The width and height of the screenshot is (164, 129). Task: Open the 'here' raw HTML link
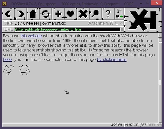[7, 60]
